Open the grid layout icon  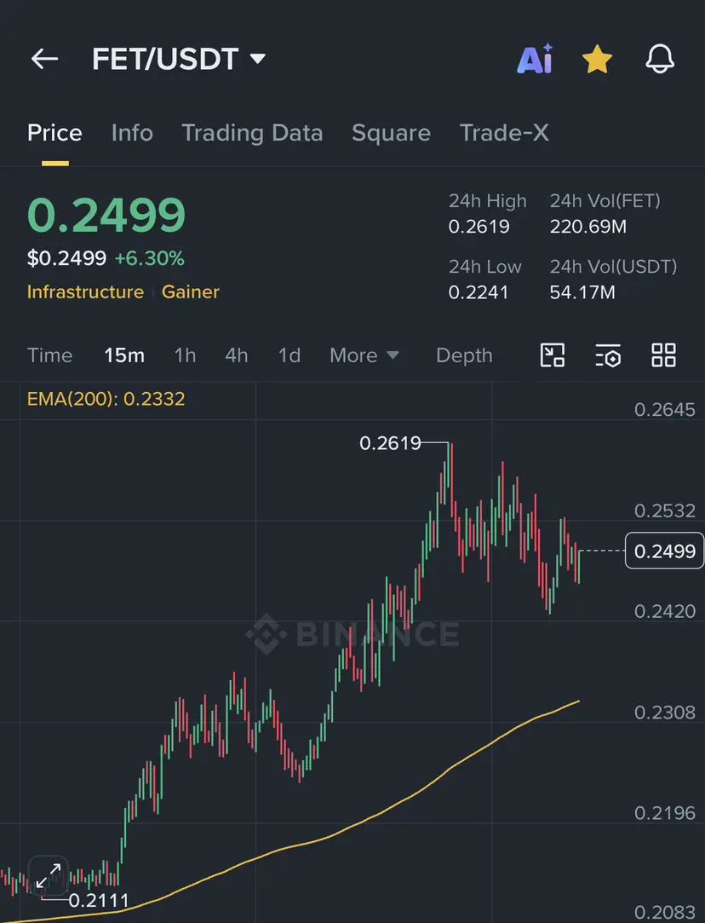pyautogui.click(x=663, y=355)
